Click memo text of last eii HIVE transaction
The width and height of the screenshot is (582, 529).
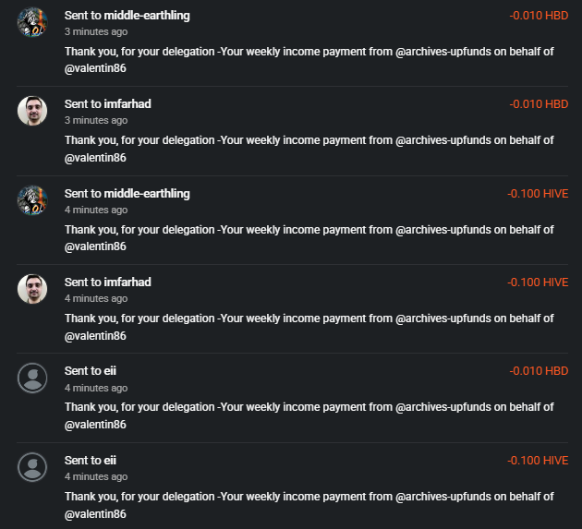[309, 505]
